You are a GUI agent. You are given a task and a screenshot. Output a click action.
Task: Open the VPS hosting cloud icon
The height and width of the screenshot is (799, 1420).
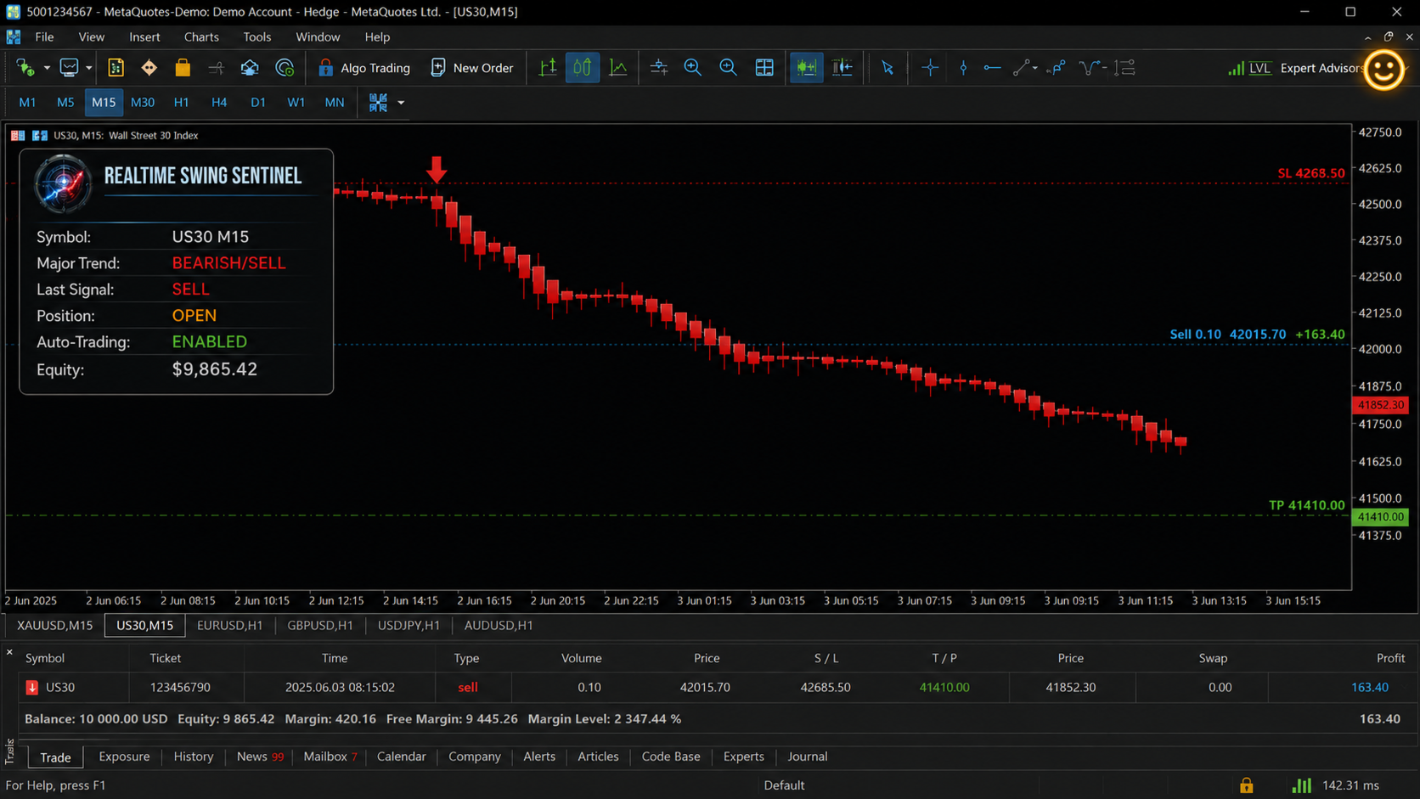(x=250, y=68)
